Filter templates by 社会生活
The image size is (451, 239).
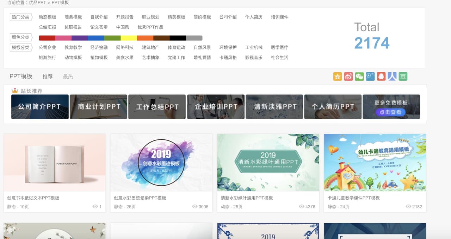click(x=280, y=58)
